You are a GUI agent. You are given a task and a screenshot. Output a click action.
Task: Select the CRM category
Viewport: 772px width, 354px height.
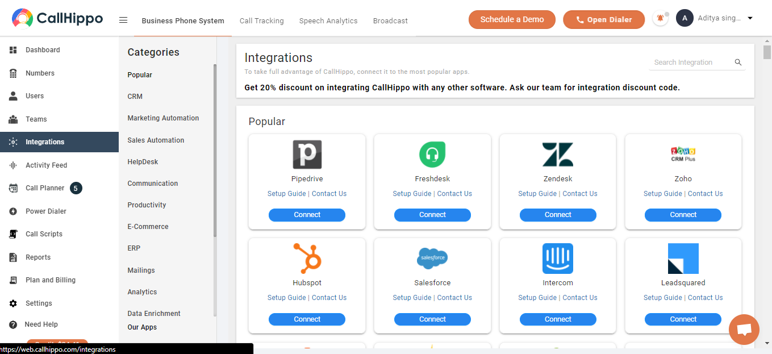coord(135,97)
